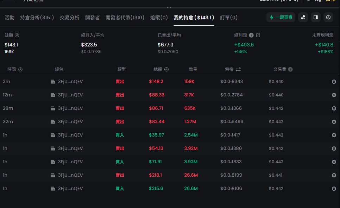Screen dimensions: 340x208
Task: Click the +6188% unrealized percentage
Action: (326, 52)
